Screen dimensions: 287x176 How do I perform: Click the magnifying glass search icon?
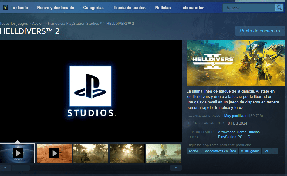(x=279, y=8)
